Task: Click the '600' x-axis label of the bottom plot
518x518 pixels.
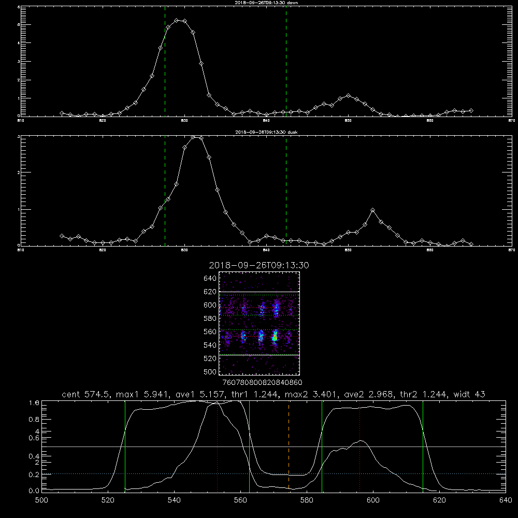Action: coord(373,500)
